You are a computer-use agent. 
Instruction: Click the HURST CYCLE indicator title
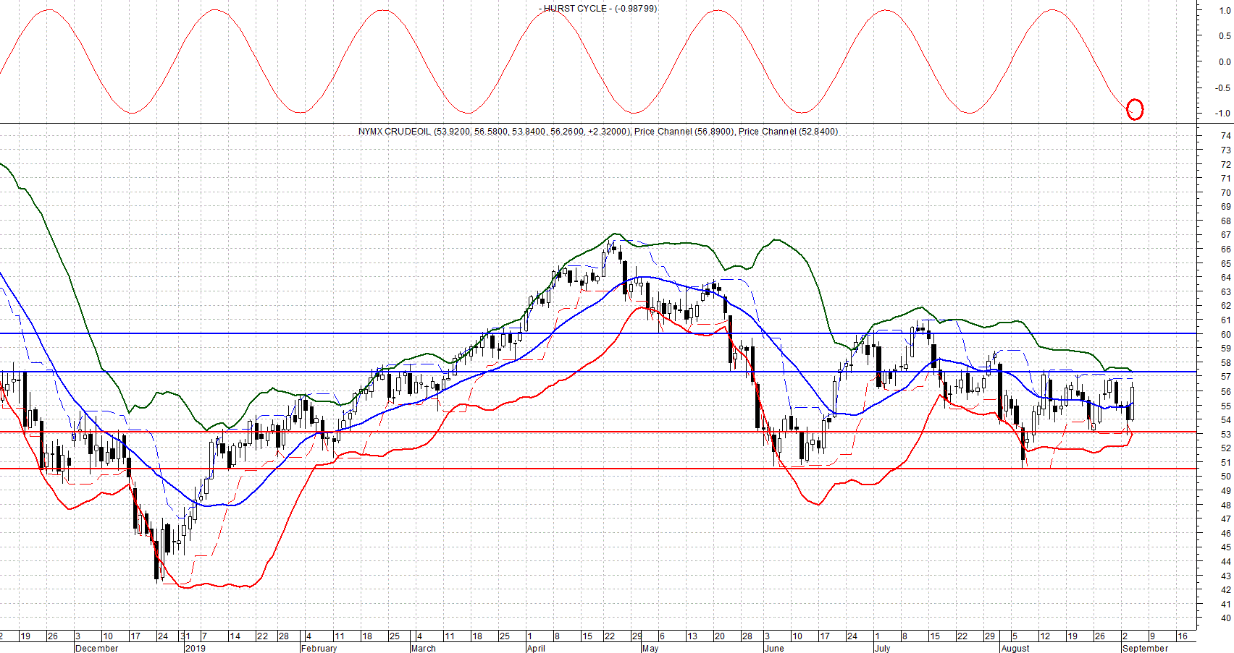click(x=598, y=9)
